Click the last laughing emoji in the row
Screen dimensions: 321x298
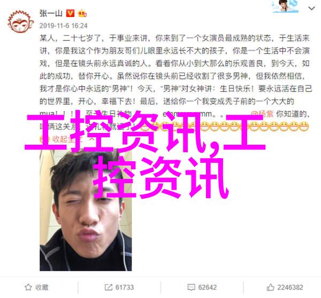click(x=303, y=126)
